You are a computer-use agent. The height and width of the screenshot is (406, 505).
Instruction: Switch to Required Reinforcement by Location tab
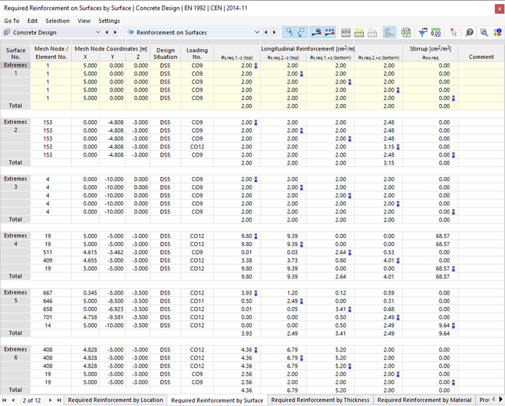[115, 400]
